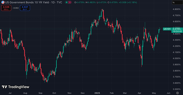Click the 4.800% price axis label
The width and height of the screenshot is (183, 95).
tap(176, 9)
